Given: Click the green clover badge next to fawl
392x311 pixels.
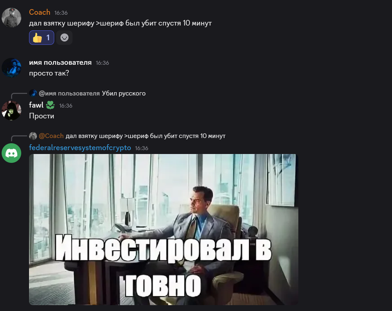Looking at the screenshot, I should click(50, 105).
